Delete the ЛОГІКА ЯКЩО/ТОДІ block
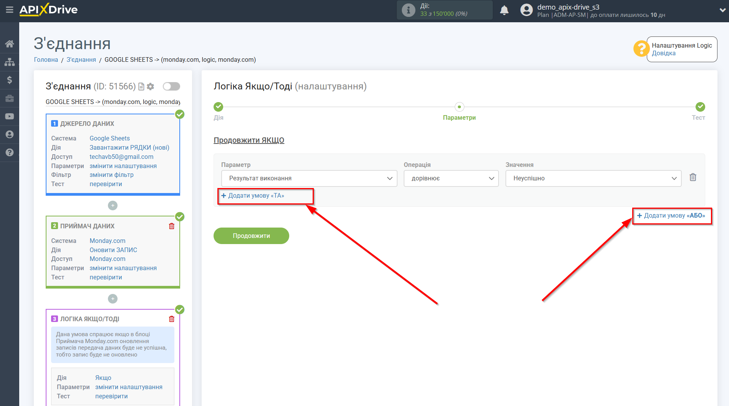 [x=172, y=319]
